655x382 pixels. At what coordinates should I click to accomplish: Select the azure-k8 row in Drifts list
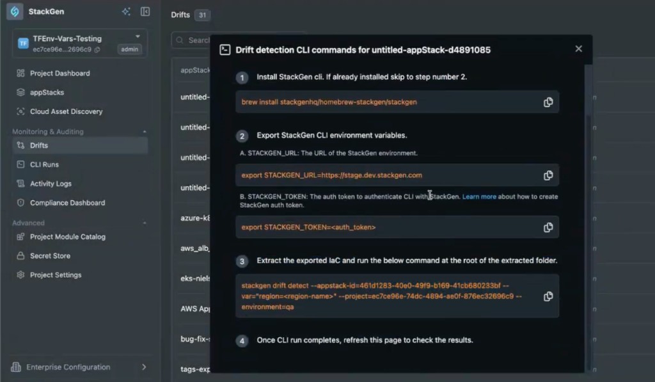pyautogui.click(x=194, y=218)
